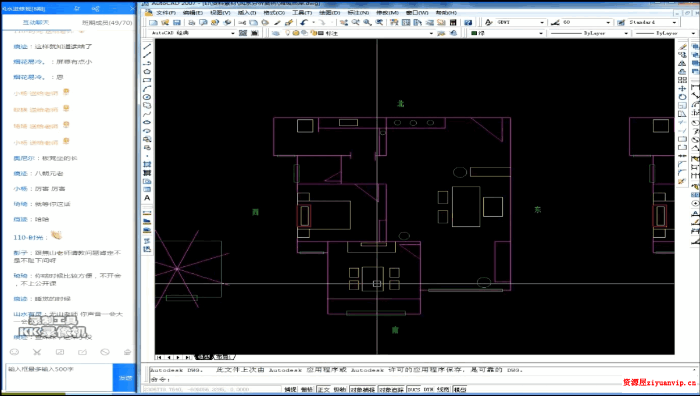Toggle DUCS in status bar
This screenshot has width=700, height=396.
[414, 390]
